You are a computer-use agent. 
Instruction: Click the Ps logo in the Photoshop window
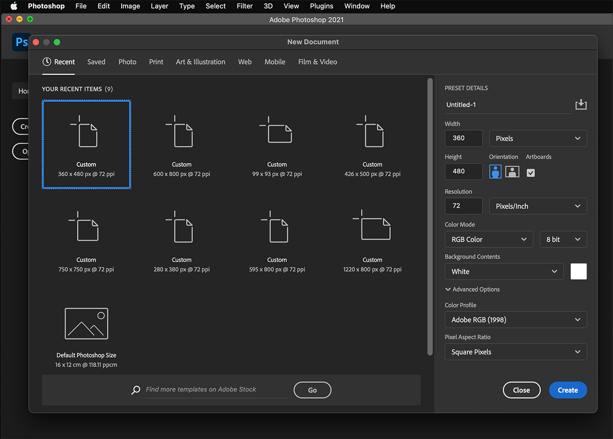21,43
